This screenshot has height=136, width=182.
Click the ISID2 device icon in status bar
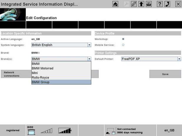31,132
